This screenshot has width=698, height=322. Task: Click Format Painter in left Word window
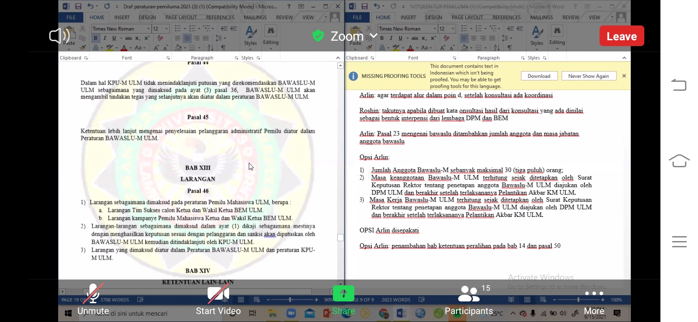(83, 47)
